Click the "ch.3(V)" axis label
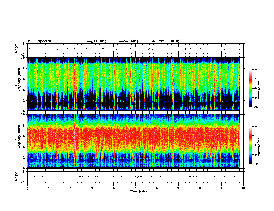 17,177
